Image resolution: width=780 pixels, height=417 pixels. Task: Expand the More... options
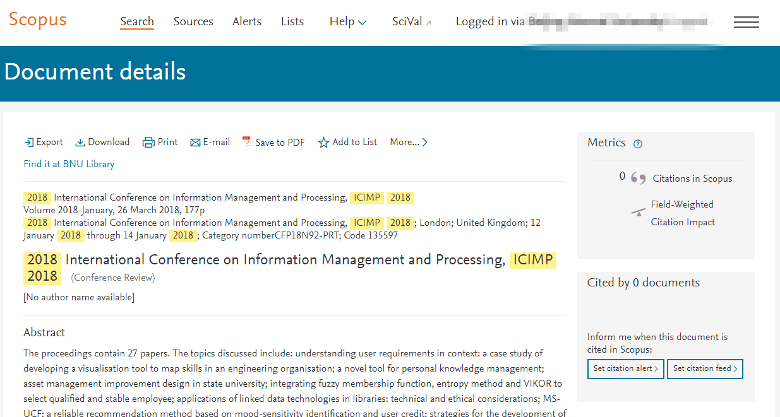click(x=409, y=143)
